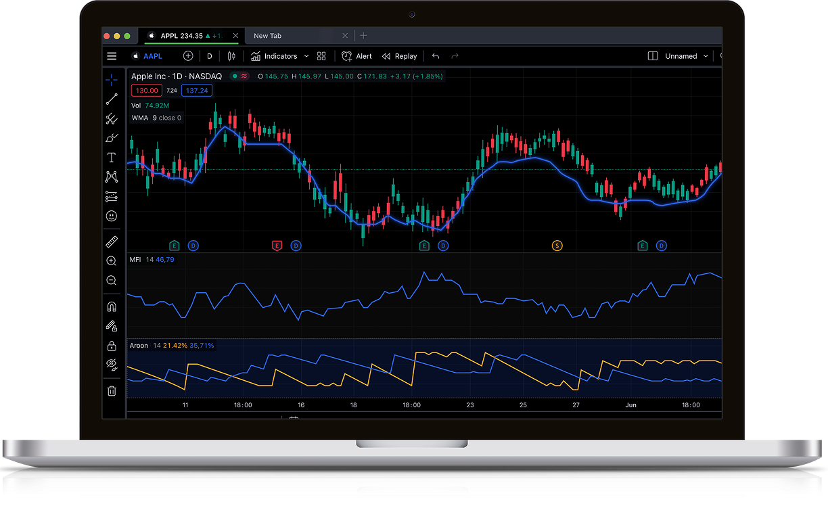This screenshot has width=828, height=506.
Task: Select the pitchfork drawing tool
Action: (112, 119)
